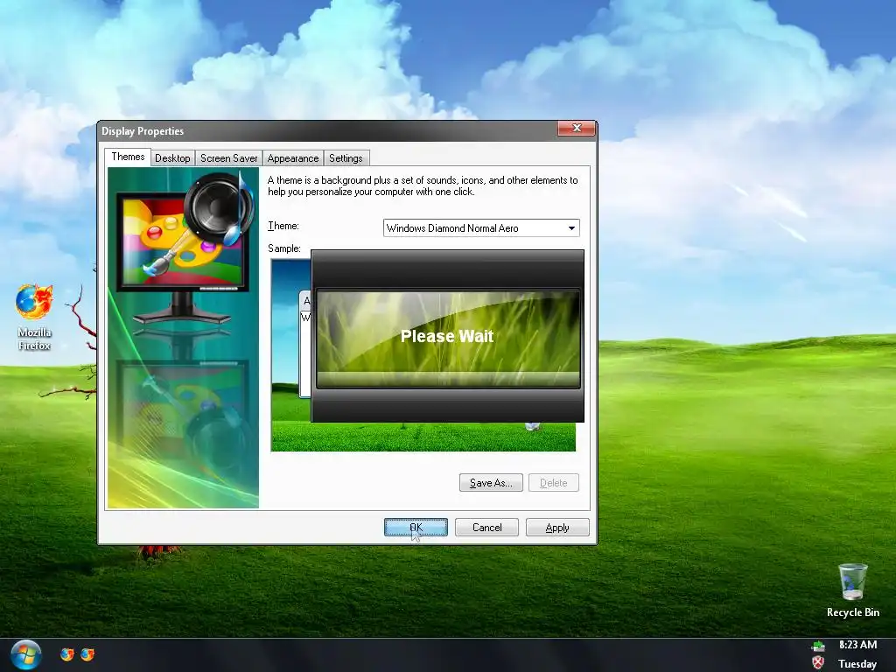Click the Start orb button

pyautogui.click(x=25, y=654)
